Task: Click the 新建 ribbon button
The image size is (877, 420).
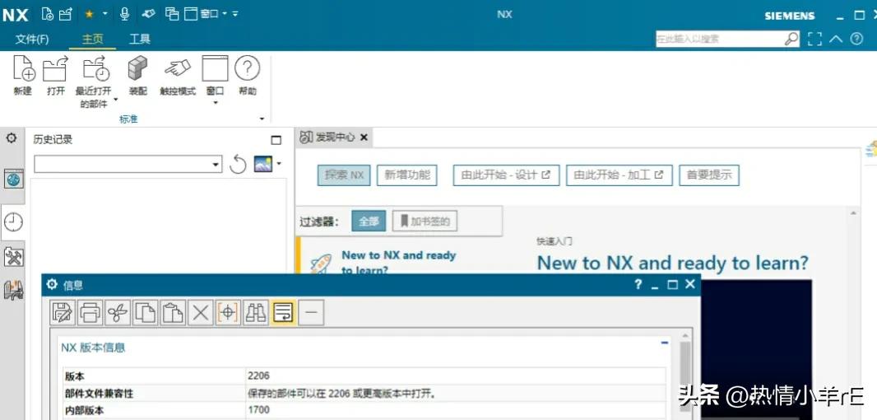Action: pos(23,75)
